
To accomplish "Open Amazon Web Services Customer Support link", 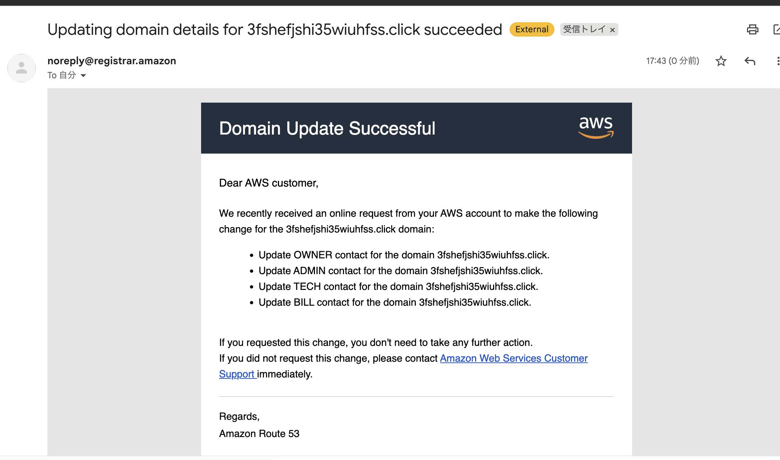I will 514,358.
